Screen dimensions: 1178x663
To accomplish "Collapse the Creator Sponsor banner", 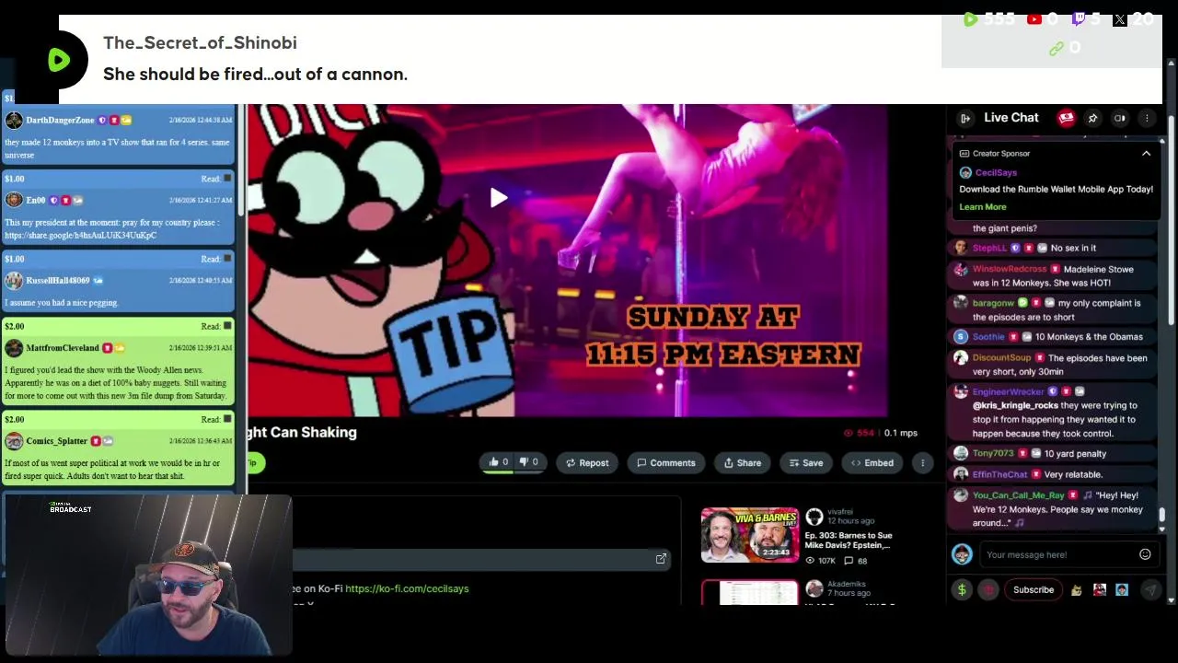I will click(x=1146, y=154).
